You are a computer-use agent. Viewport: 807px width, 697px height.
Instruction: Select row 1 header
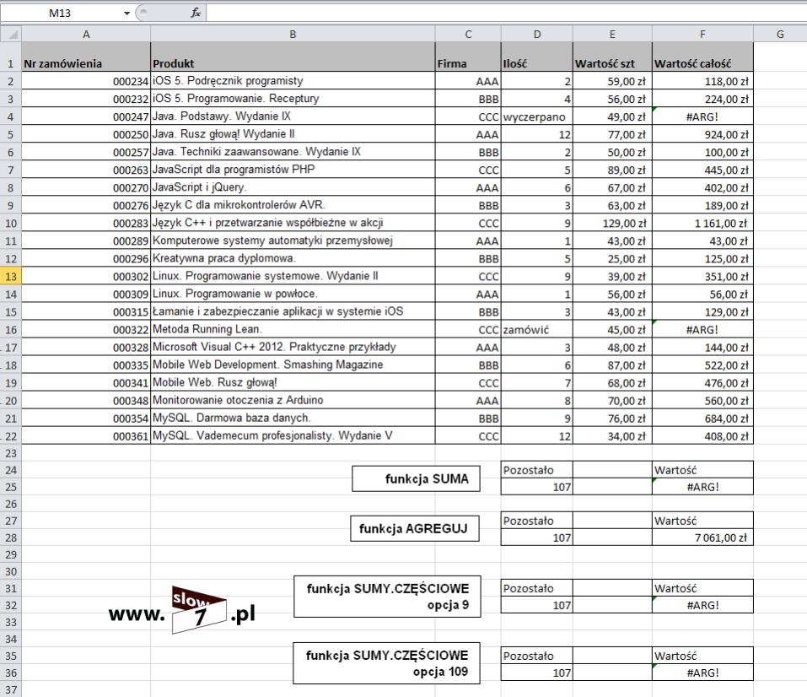[11, 57]
